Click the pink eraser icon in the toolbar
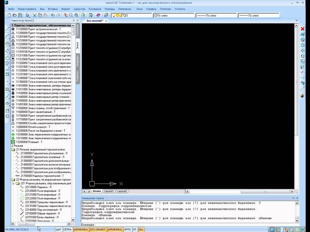The width and height of the screenshot is (310, 232). [x=98, y=15]
